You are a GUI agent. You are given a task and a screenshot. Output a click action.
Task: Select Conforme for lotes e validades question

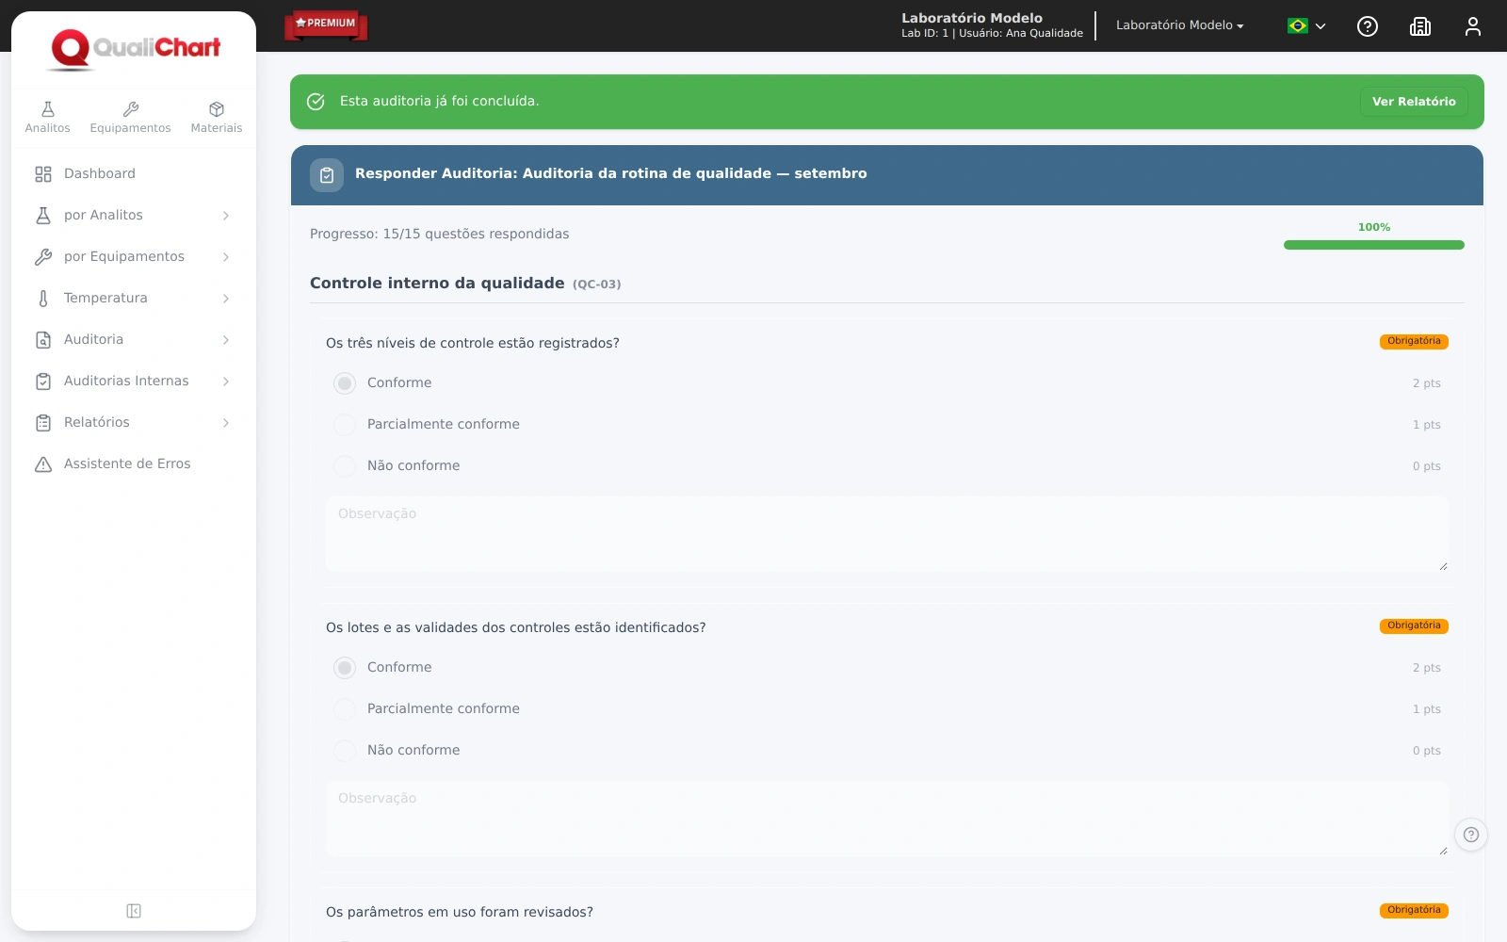tap(345, 668)
